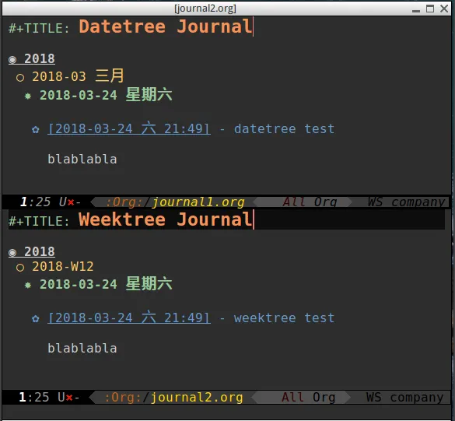Maximize the journal2.org window
The width and height of the screenshot is (455, 421).
tap(430, 9)
